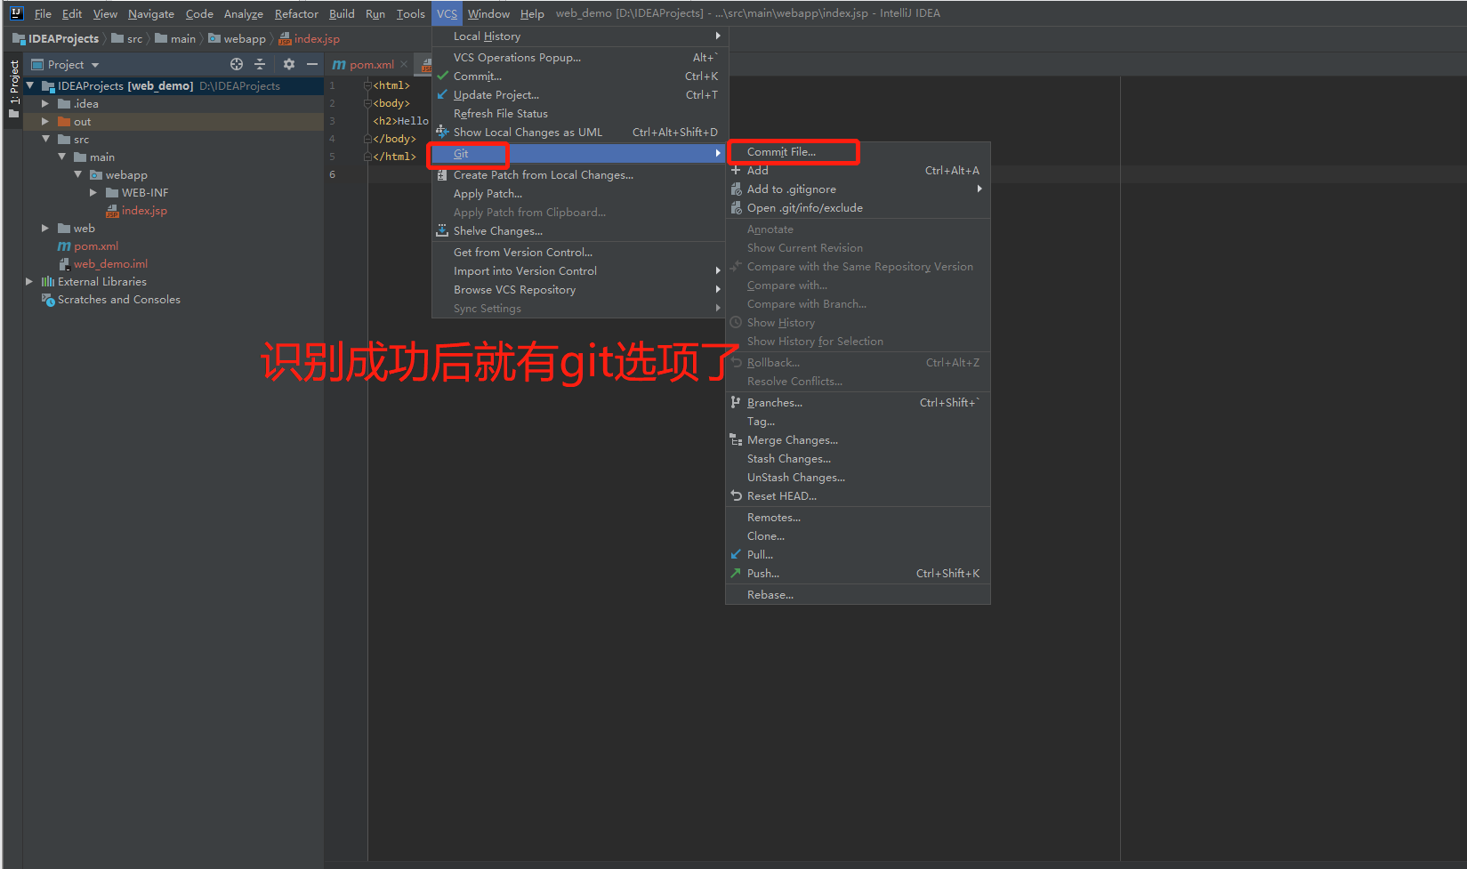Image resolution: width=1467 pixels, height=869 pixels.
Task: Expand the web folder
Action: click(45, 229)
